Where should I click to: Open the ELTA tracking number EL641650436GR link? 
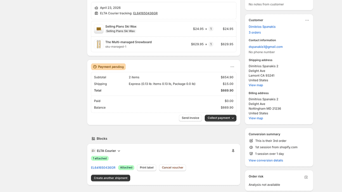(x=145, y=13)
